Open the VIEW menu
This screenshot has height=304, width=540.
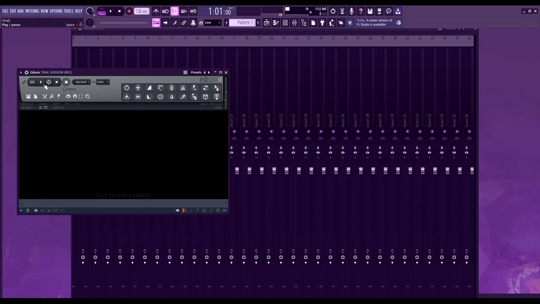click(44, 11)
